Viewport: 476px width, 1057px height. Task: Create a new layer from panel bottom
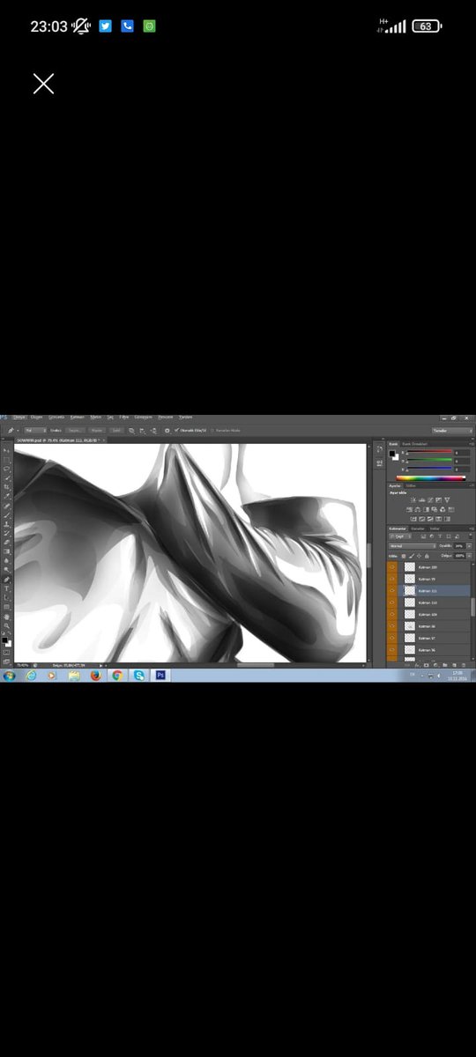point(454,665)
